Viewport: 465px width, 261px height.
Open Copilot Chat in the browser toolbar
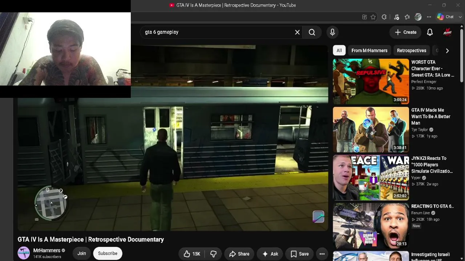coord(445,17)
